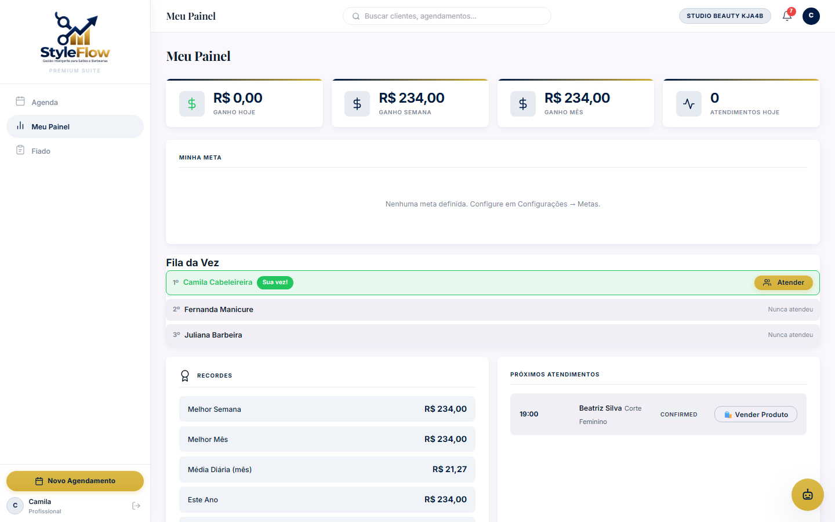835x522 pixels.
Task: Click the activity icon for Atendimentos Hoje
Action: [x=689, y=104]
